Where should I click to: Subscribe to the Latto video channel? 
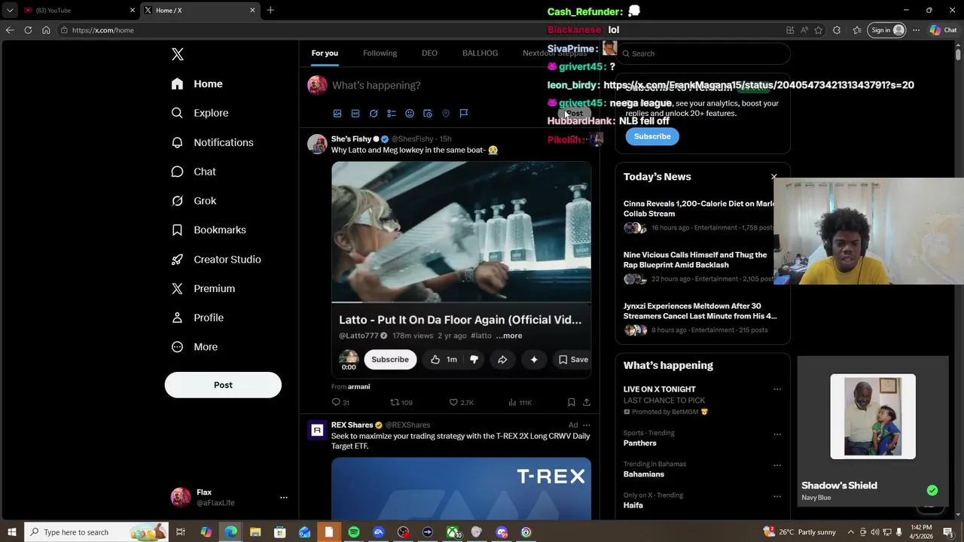[x=390, y=360]
